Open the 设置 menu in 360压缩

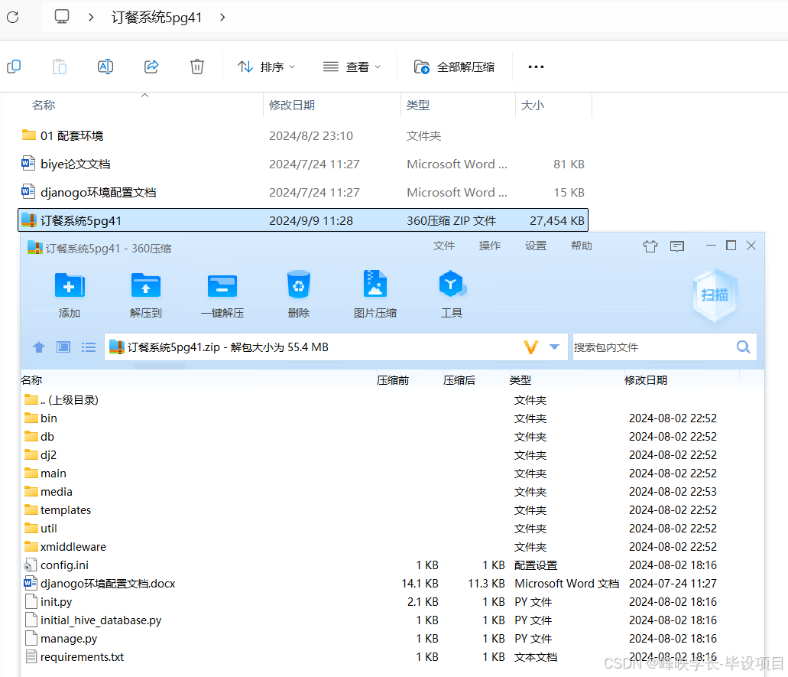coord(535,246)
